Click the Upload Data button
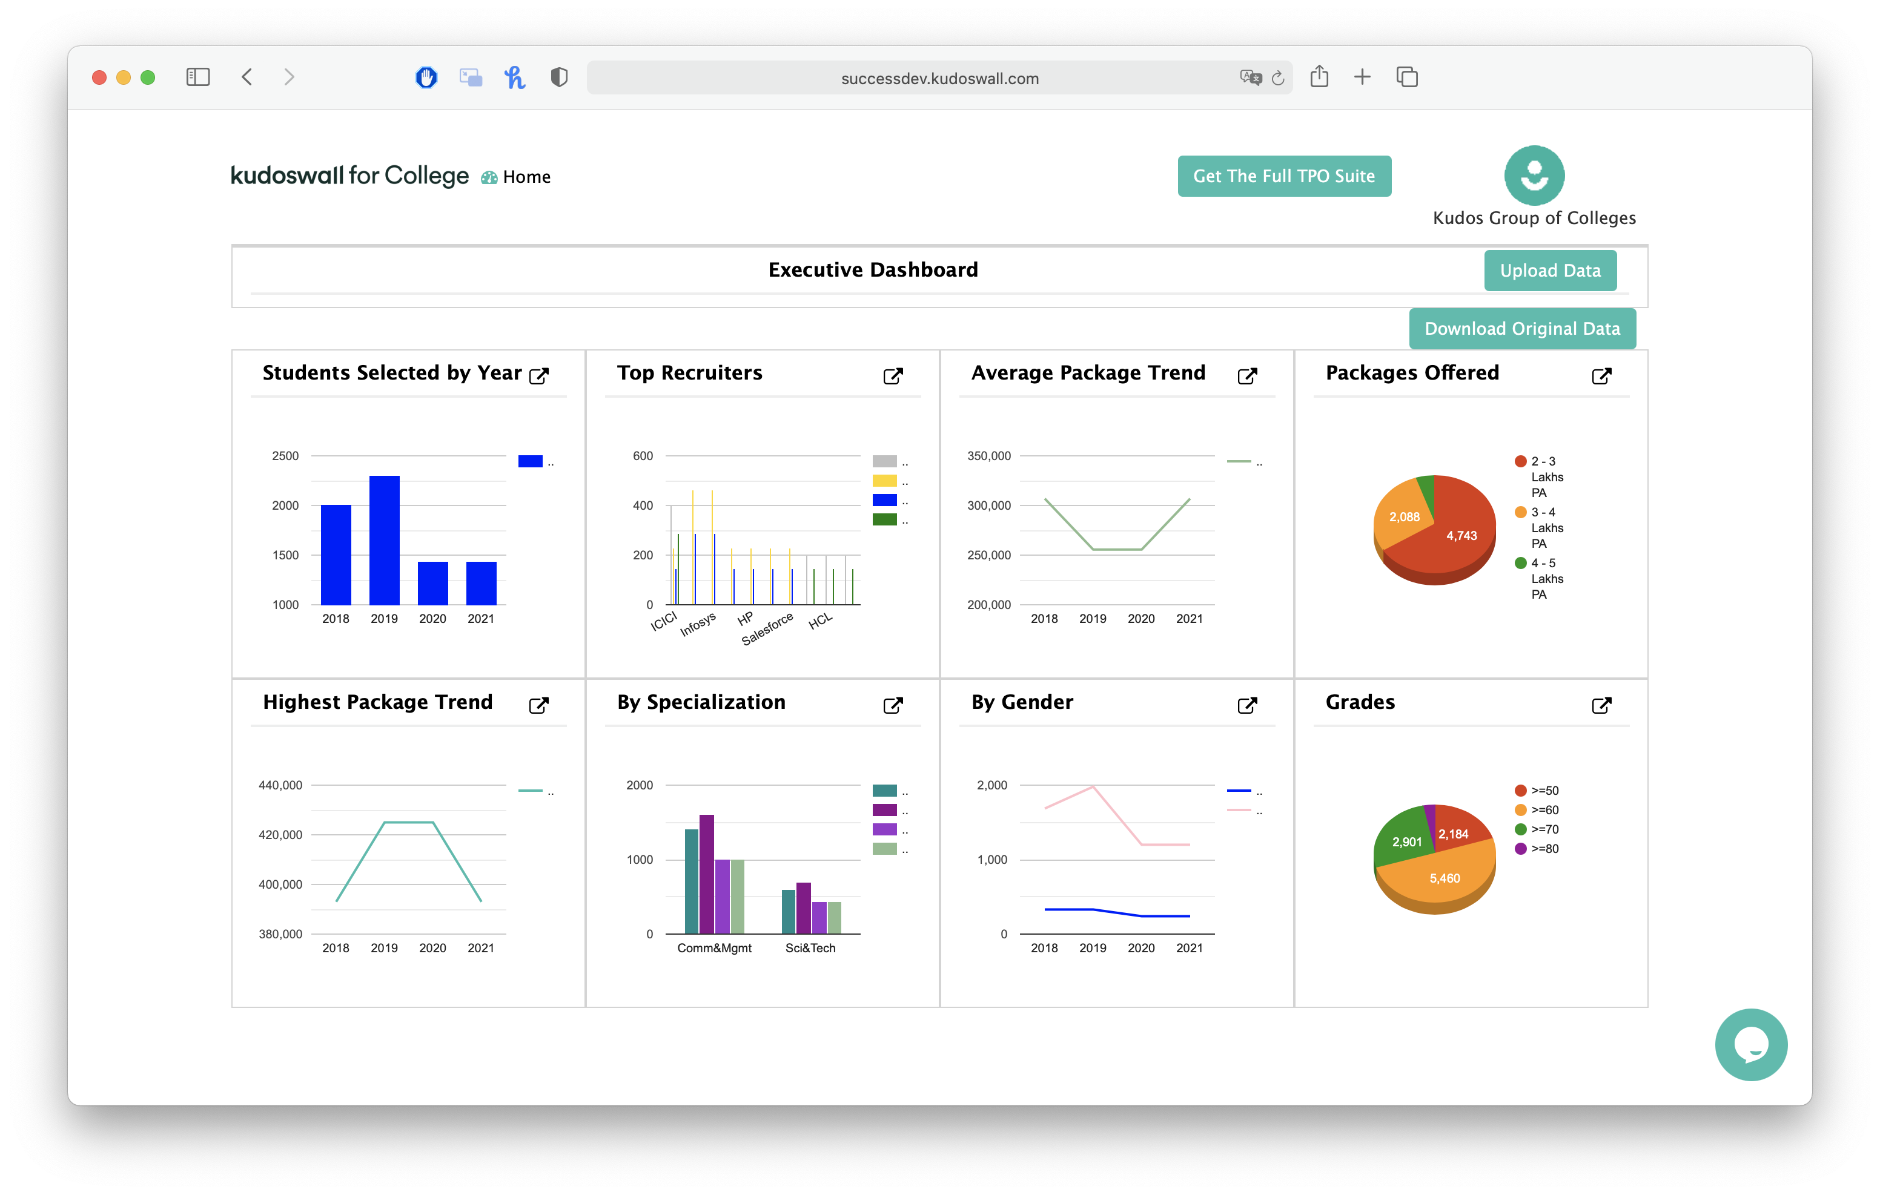The height and width of the screenshot is (1195, 1880). point(1550,271)
